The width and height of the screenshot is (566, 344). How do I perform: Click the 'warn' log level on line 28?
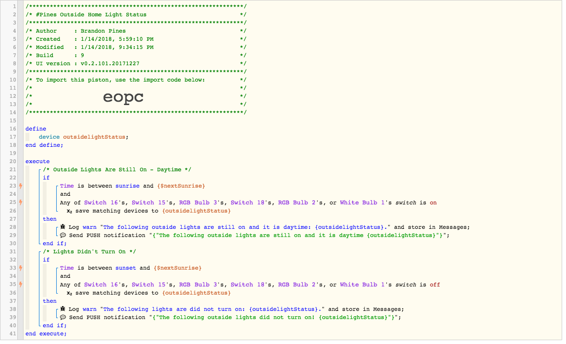click(89, 227)
